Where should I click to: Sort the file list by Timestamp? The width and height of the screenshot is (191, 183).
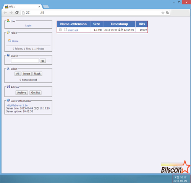(x=119, y=24)
